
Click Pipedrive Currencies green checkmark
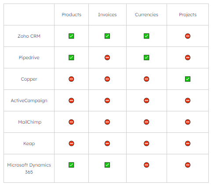[x=146, y=57]
